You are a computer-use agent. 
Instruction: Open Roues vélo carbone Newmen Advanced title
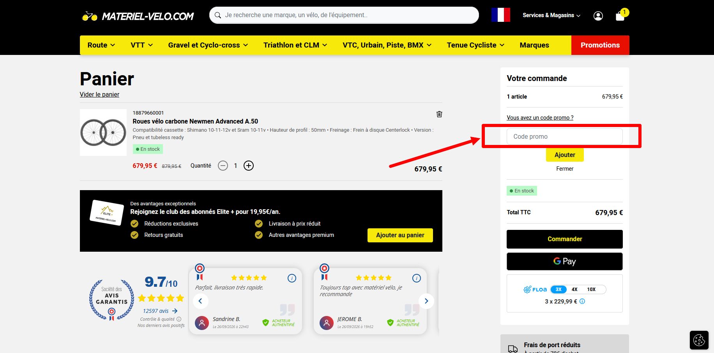click(195, 121)
